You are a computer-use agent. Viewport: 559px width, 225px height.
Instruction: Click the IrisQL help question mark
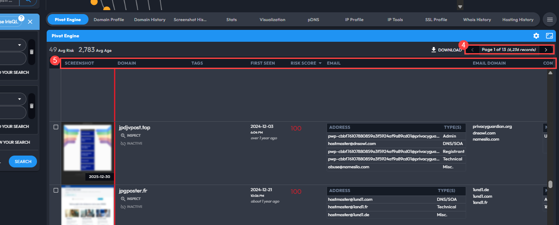(21, 18)
